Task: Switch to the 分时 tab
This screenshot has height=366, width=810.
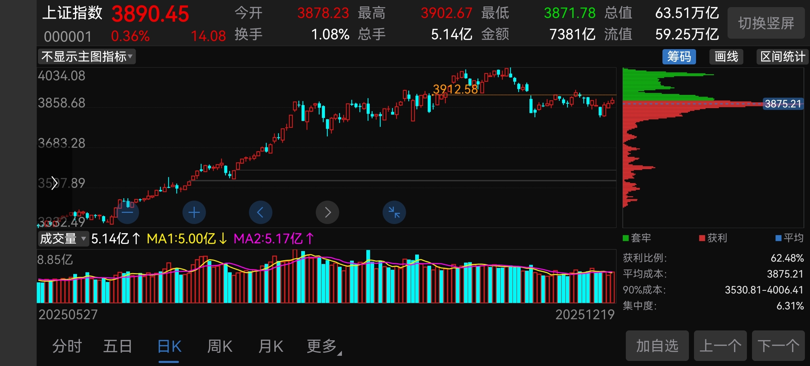Action: point(67,346)
